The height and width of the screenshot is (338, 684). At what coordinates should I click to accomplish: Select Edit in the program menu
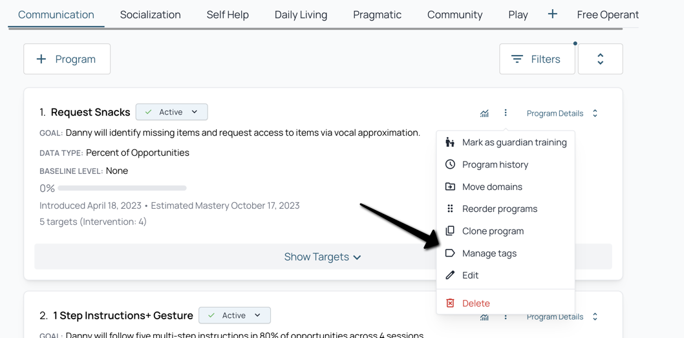click(x=506, y=275)
